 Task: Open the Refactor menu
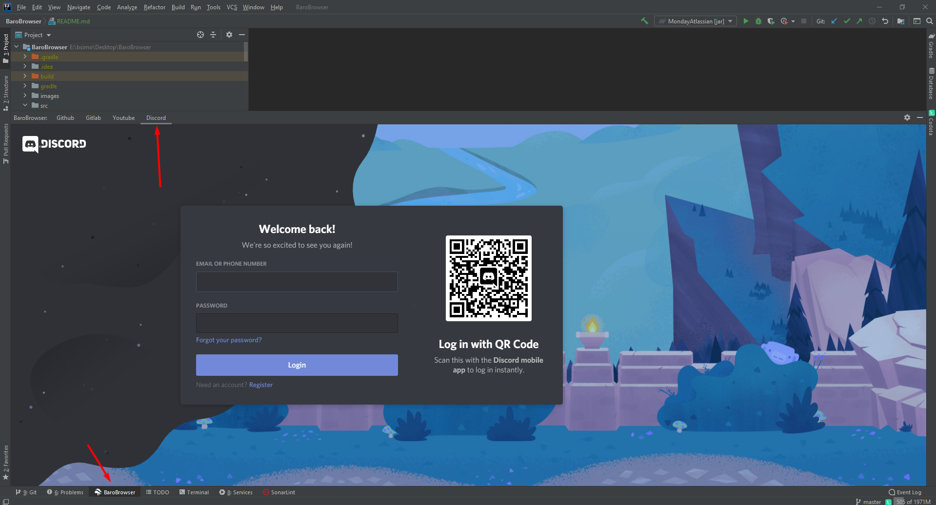click(155, 7)
